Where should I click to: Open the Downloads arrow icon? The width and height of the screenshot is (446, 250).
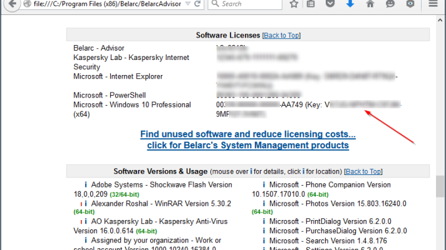point(350,4)
